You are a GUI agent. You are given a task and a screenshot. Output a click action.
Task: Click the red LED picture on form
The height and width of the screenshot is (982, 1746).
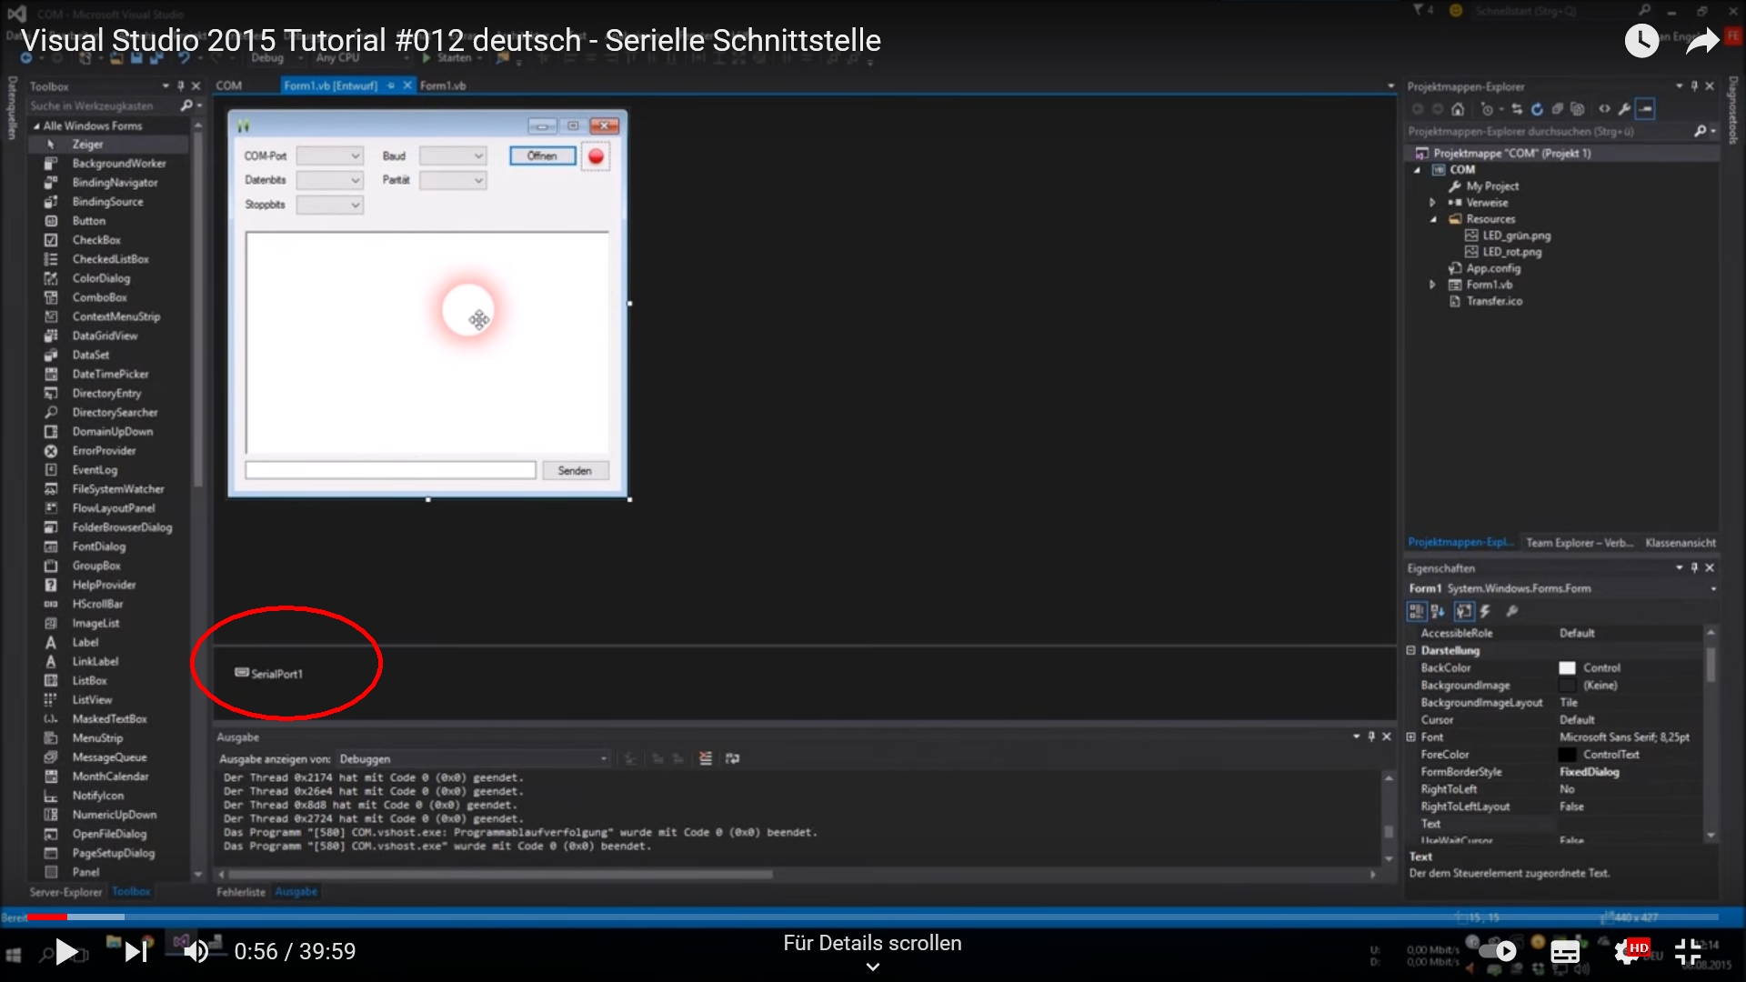tap(596, 156)
